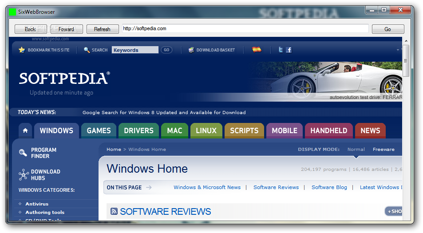Focus the URL address field
The image size is (423, 233).
click(245, 28)
